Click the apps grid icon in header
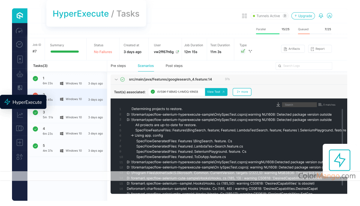 (244, 16)
